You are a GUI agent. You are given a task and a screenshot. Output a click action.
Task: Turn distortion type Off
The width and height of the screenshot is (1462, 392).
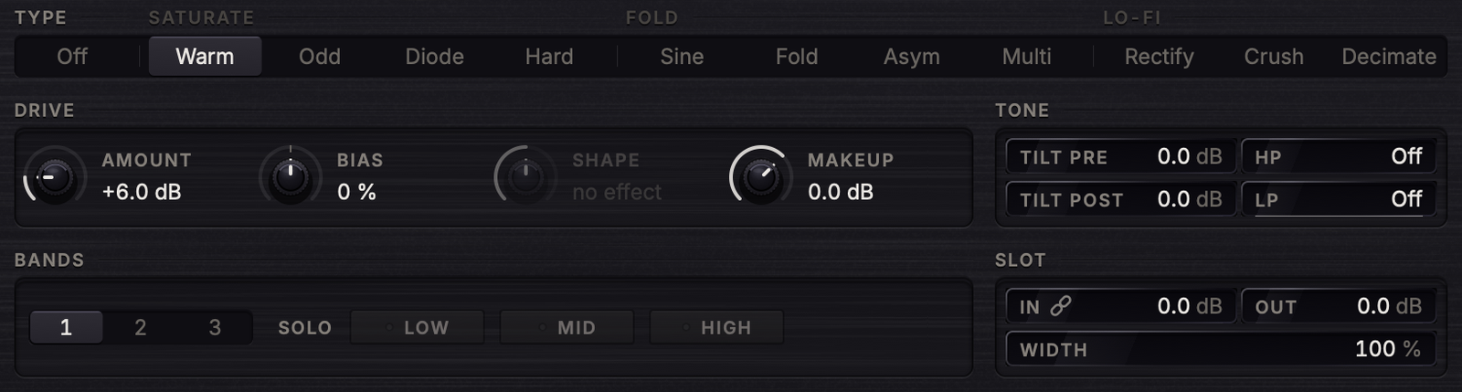pos(72,57)
